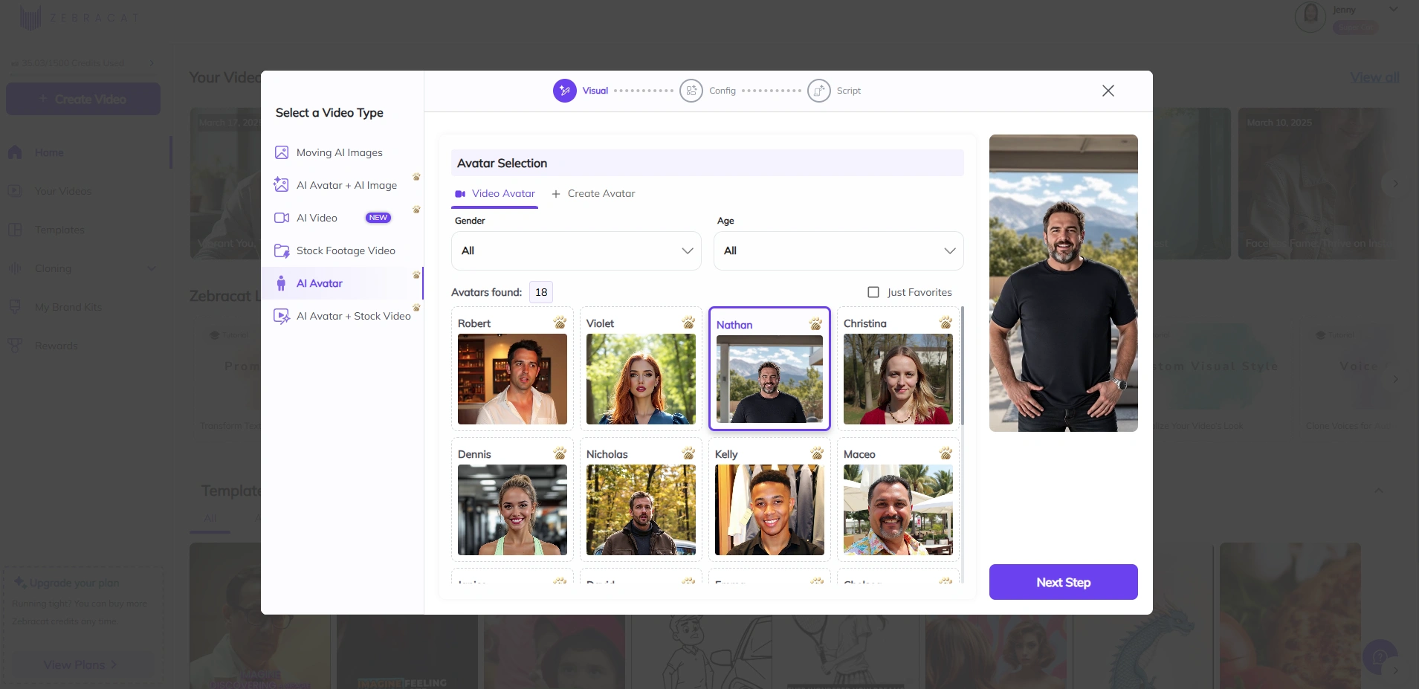Close the avatar selection dialog

click(1108, 91)
